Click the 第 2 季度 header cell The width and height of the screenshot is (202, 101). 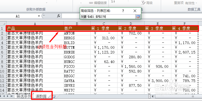coord(131,28)
